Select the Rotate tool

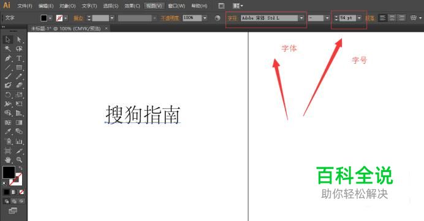pos(7,94)
